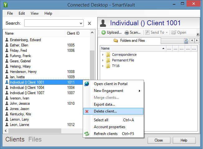Open the Search combo box dropdown arrow

81,23
